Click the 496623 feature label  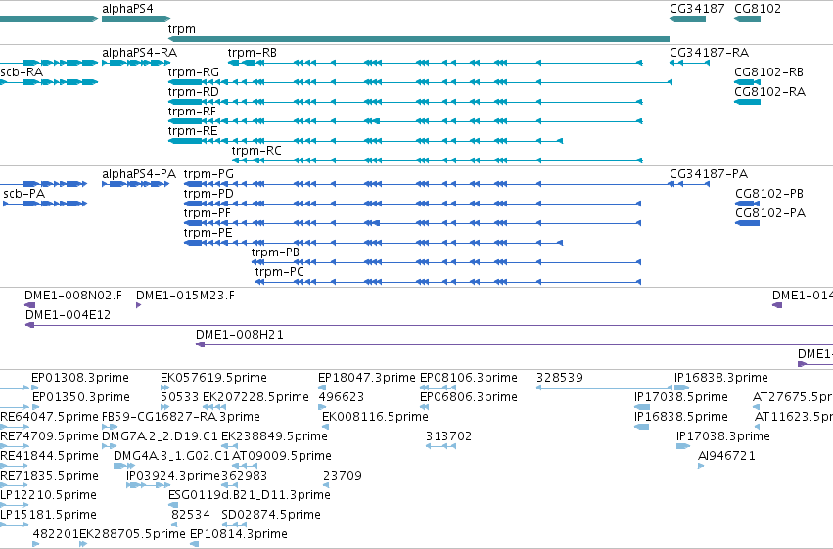tap(341, 397)
